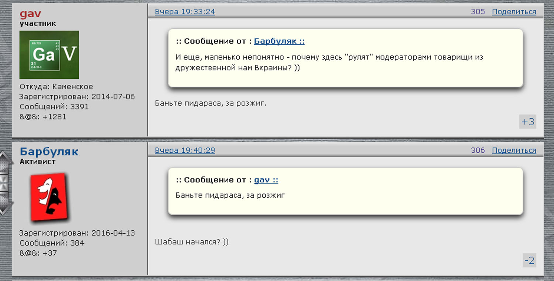Open the timestamp link Вчера 19:33:24
This screenshot has height=281, width=554.
click(185, 11)
